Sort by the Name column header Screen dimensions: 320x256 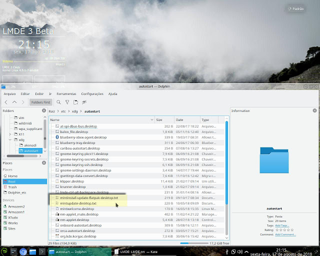coord(101,120)
